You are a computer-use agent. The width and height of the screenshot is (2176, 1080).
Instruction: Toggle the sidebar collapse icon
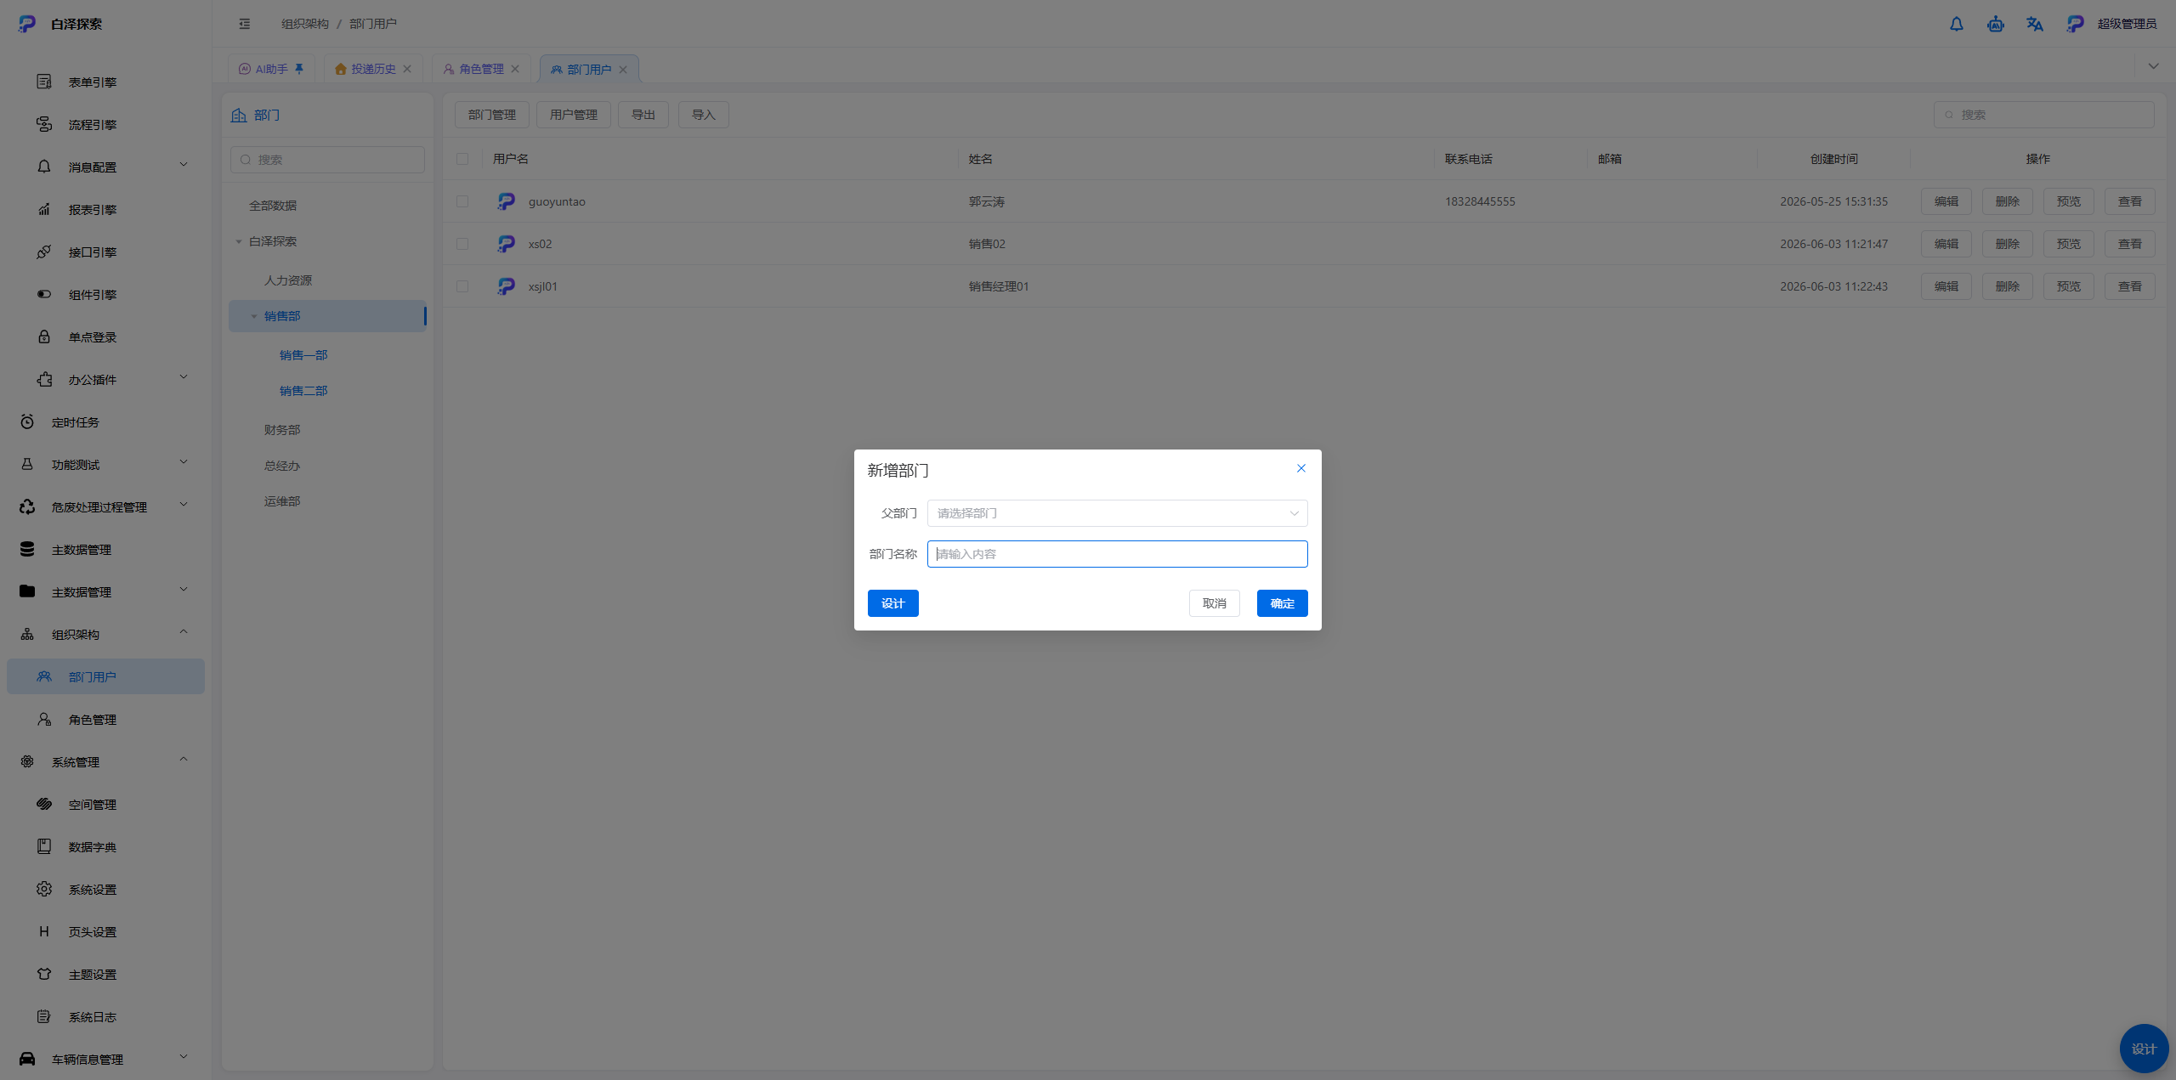pos(245,24)
